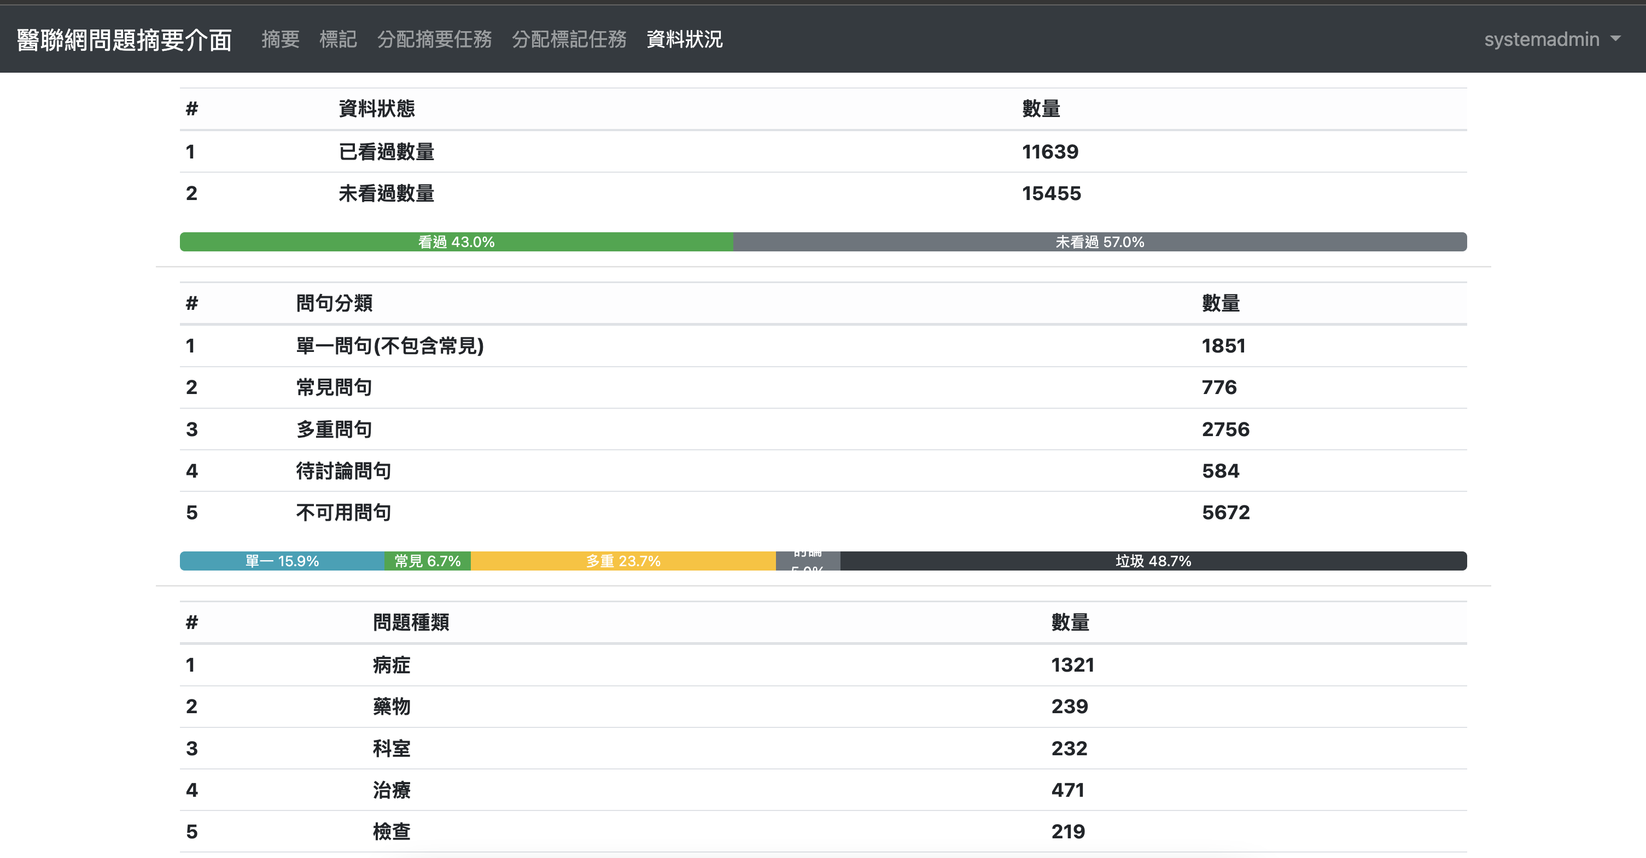The width and height of the screenshot is (1646, 858).
Task: Select the 檢查 row label
Action: pyautogui.click(x=392, y=832)
